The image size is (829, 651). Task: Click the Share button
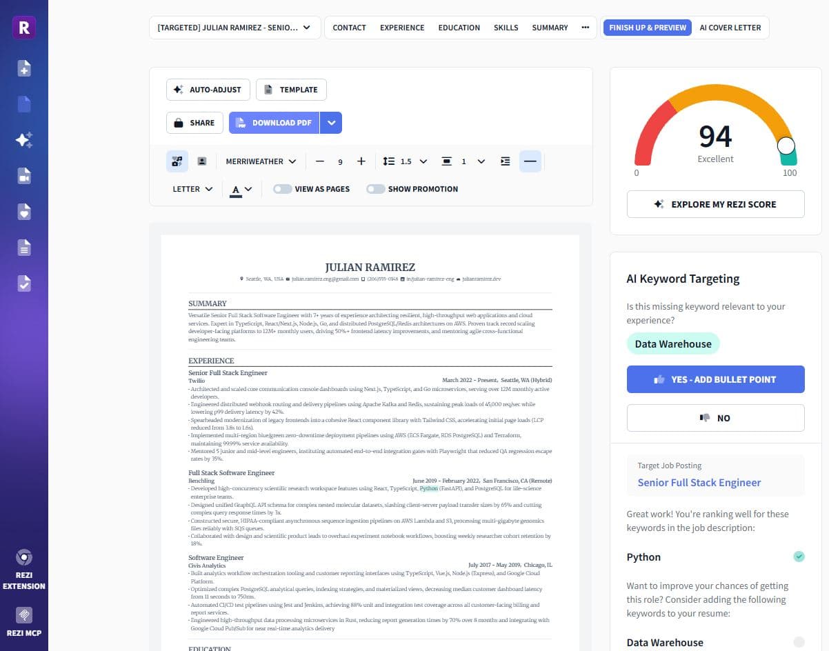tap(194, 123)
